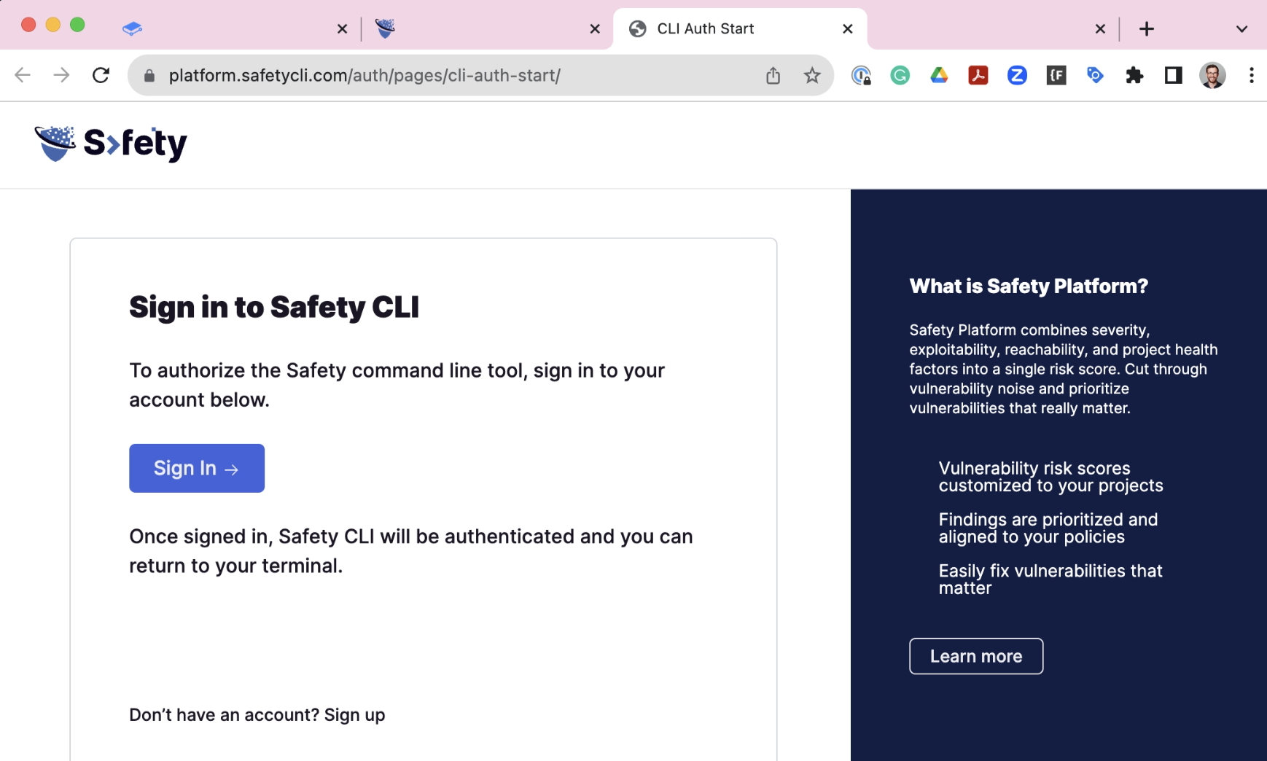Toggle the browser side panel icon

click(x=1173, y=75)
